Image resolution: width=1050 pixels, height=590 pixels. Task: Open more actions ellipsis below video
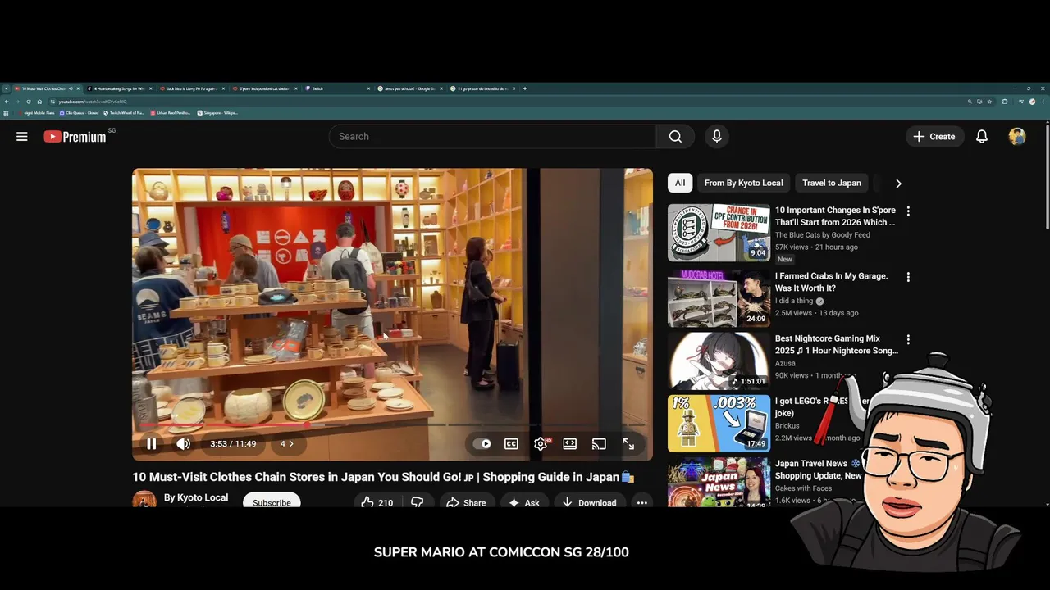coord(642,502)
